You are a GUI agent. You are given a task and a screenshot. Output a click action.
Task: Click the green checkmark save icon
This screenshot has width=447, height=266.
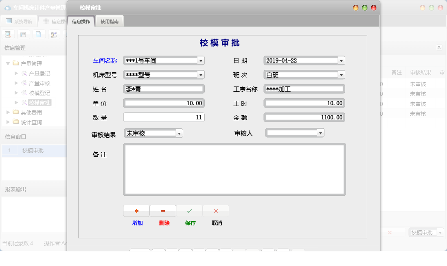[x=189, y=211]
